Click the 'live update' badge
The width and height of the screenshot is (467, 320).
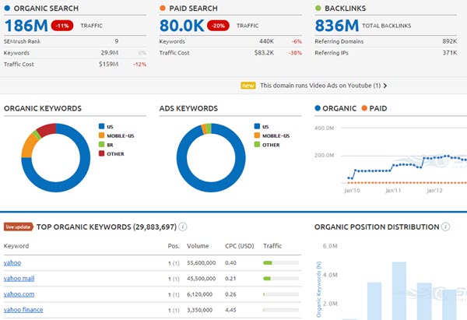coord(18,227)
